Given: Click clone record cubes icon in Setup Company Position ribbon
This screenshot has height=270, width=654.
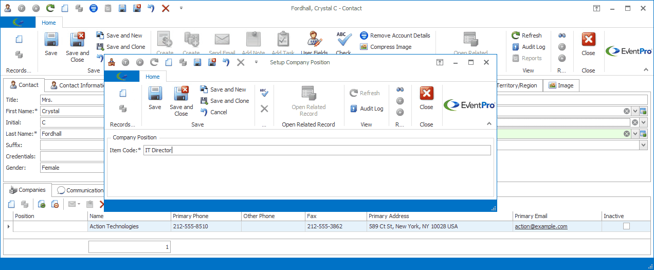Looking at the screenshot, I should coord(122,109).
